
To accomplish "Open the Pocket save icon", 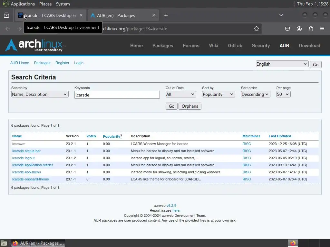I will coord(287,29).
